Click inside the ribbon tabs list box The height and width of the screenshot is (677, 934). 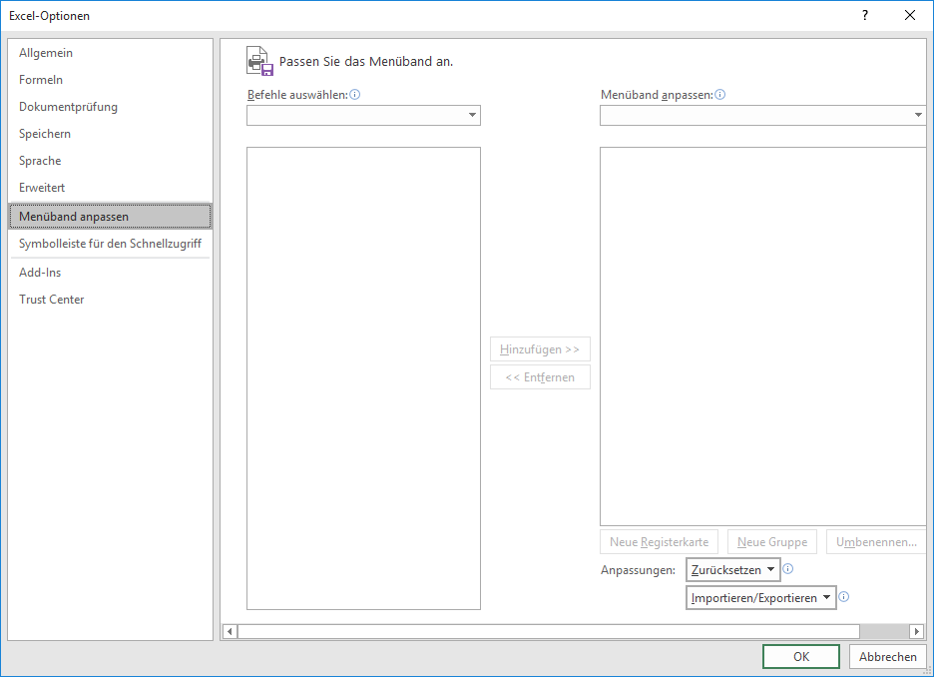(763, 337)
